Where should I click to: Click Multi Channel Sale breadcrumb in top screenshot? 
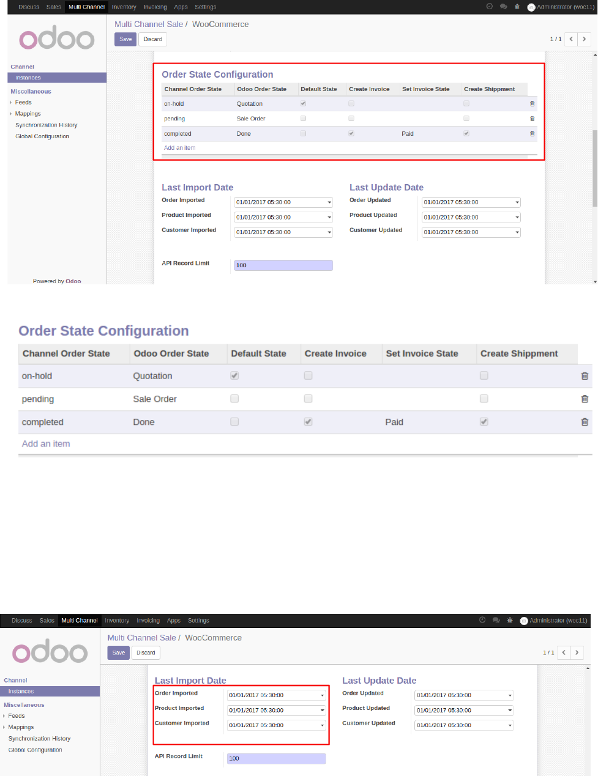(149, 24)
